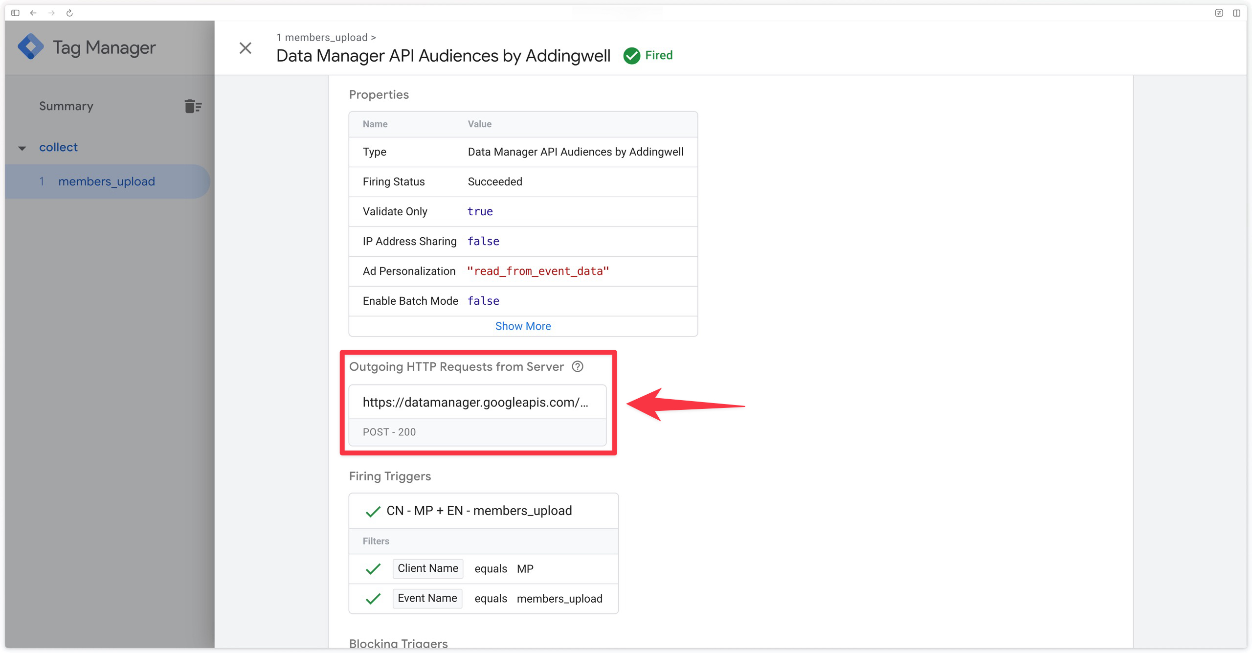Click the Event Name variable chip
1252x653 pixels.
[427, 598]
